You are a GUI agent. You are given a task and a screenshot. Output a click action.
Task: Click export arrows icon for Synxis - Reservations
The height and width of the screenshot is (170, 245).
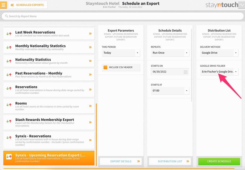[x=9, y=138]
